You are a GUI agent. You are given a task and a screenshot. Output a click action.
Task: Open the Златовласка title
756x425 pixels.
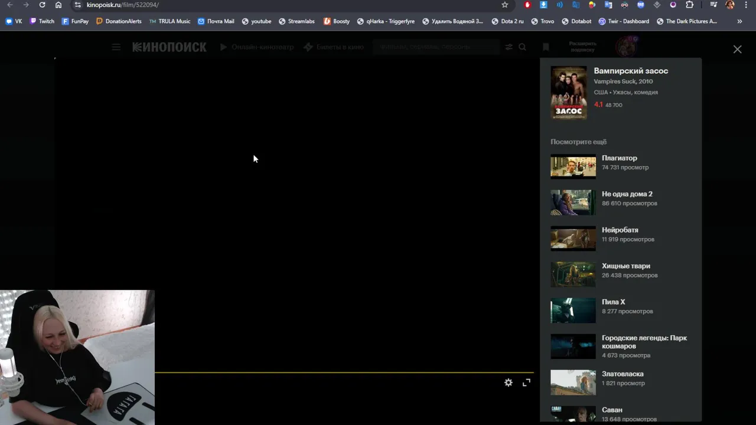tap(623, 374)
